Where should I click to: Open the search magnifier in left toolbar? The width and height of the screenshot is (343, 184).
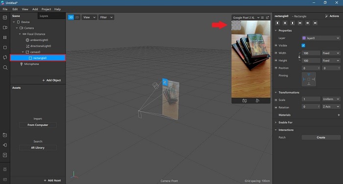(x=5, y=67)
